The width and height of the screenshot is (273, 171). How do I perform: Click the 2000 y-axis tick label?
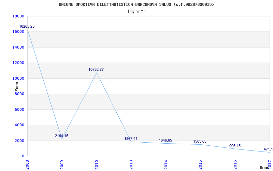pyautogui.click(x=19, y=141)
